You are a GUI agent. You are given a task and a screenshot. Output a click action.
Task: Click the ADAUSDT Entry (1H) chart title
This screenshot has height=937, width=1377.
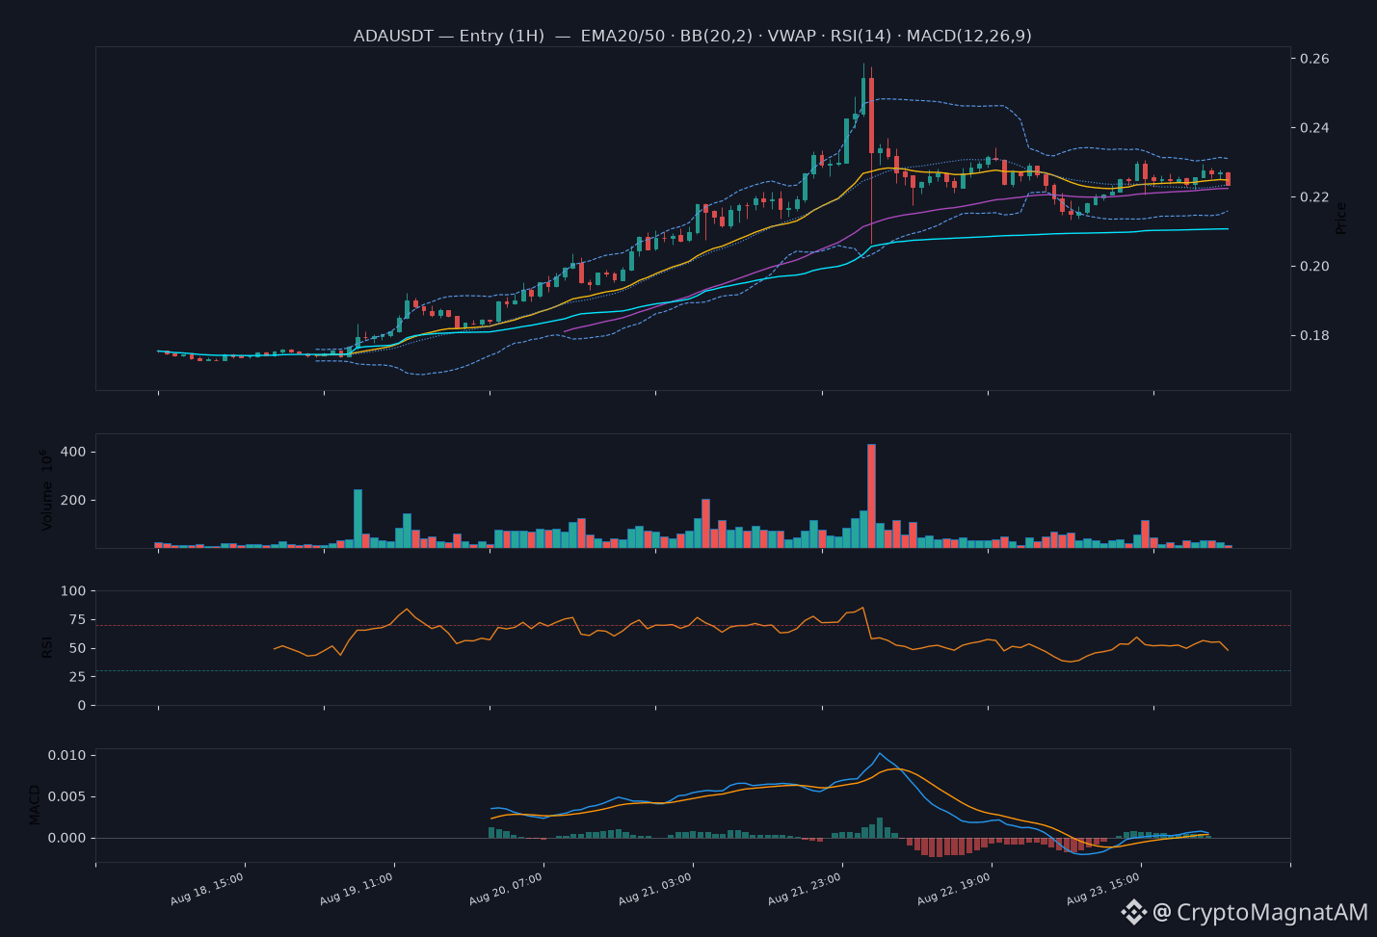(692, 36)
